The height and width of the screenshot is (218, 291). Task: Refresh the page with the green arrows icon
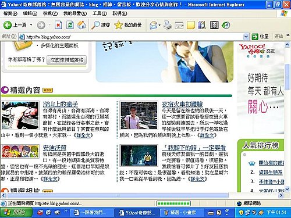[x=70, y=25]
